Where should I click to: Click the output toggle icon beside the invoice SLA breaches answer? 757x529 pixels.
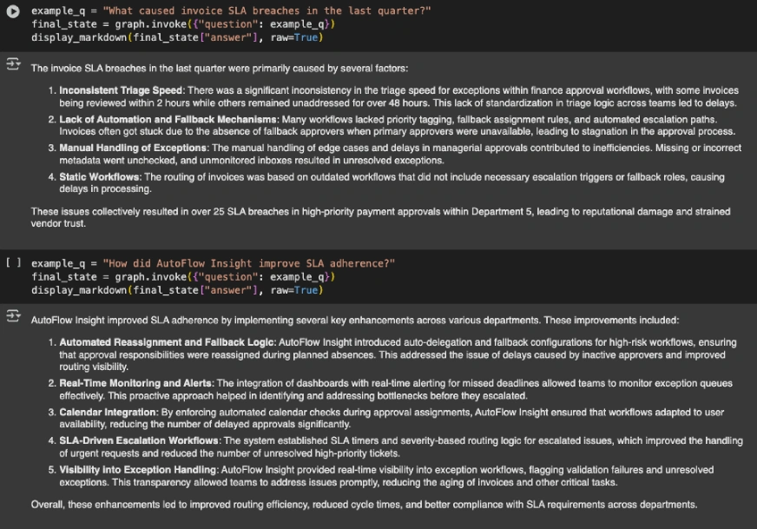point(13,63)
